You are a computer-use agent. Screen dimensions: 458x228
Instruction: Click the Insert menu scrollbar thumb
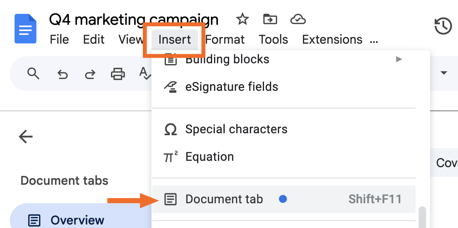pyautogui.click(x=422, y=217)
